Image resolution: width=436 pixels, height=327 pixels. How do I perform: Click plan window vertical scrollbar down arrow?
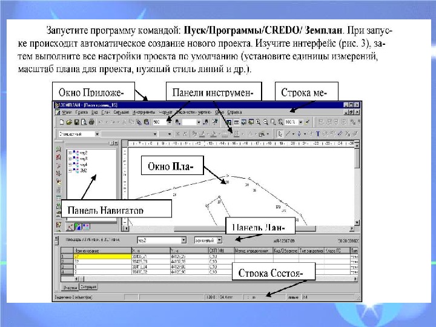coord(357,222)
